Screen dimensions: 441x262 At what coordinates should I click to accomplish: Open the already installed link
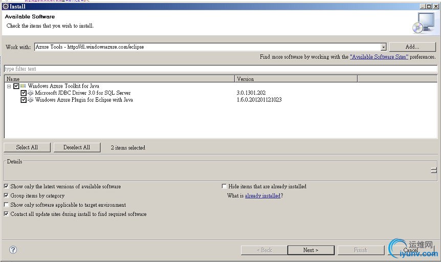[262, 195]
